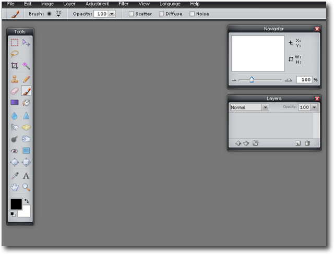Click brush Opacity value field in options bar
This screenshot has height=254, width=334.
tap(101, 14)
